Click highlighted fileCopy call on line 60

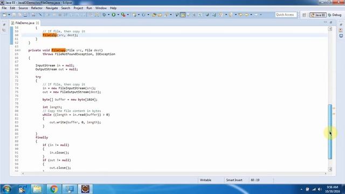coord(50,35)
